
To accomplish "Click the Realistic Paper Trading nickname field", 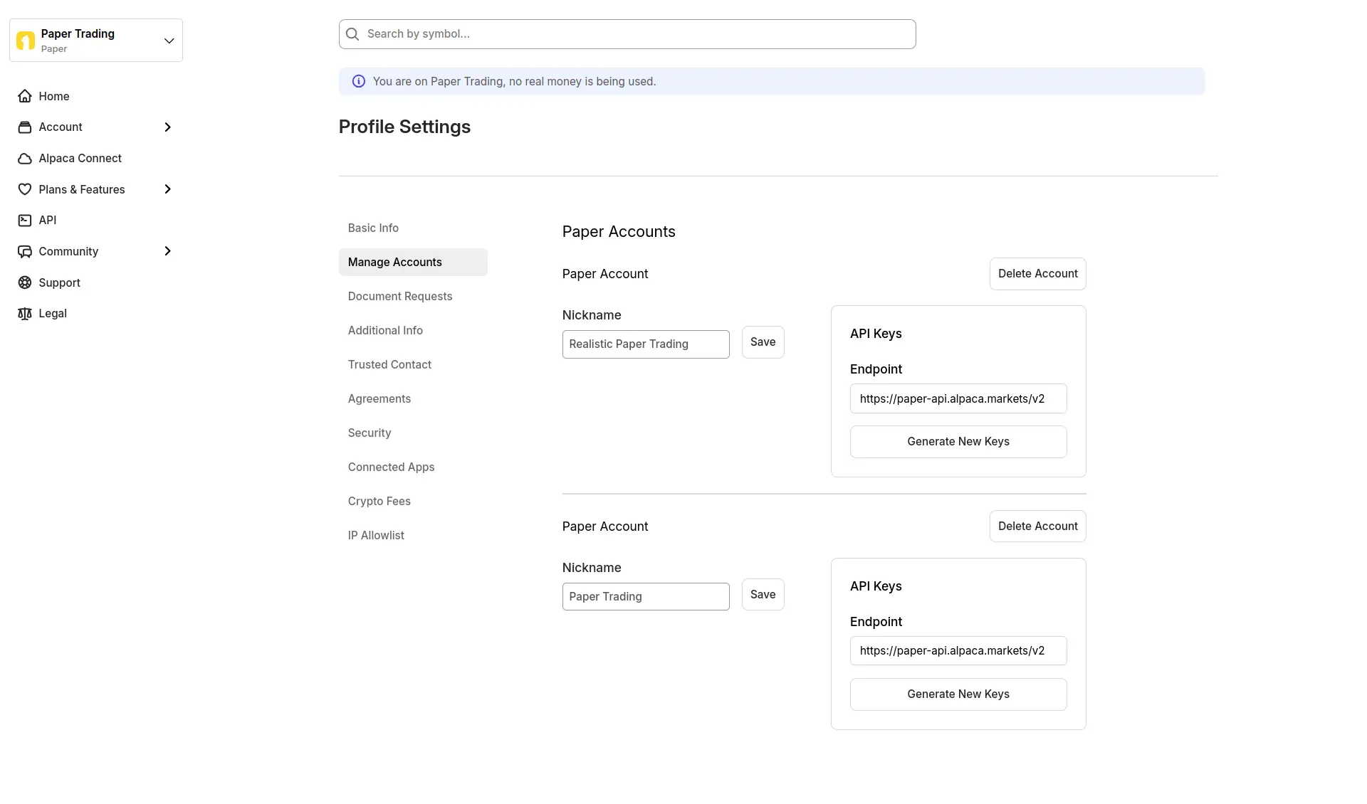I will click(x=646, y=344).
